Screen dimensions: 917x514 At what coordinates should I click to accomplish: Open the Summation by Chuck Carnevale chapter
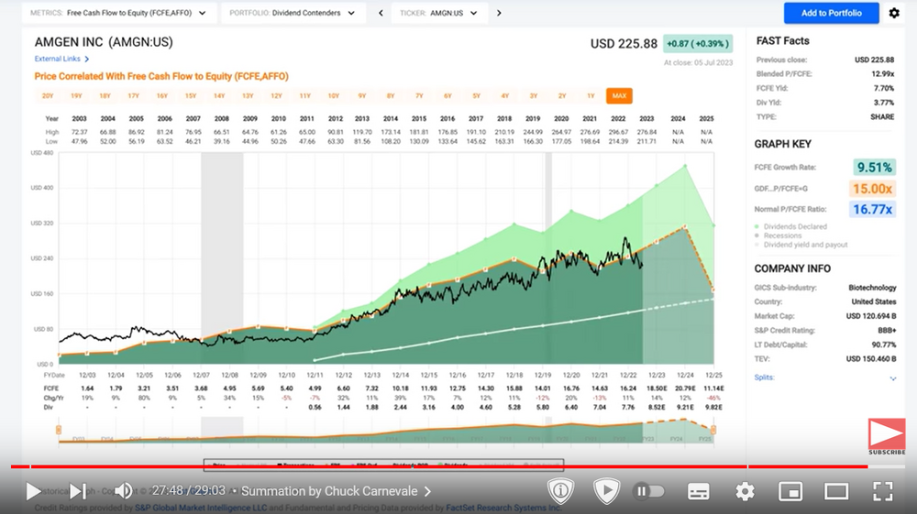pyautogui.click(x=336, y=491)
